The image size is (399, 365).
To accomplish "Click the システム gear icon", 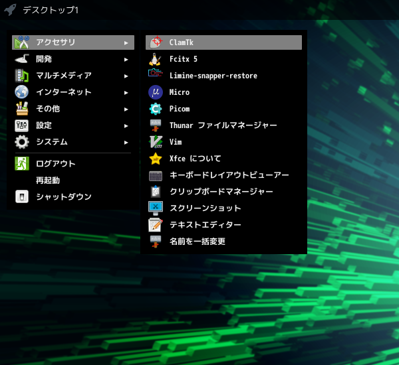I will (22, 142).
